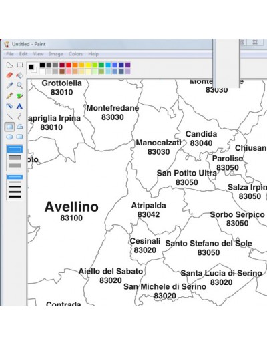
Task: Pick the dark red palette swatch
Action: [62, 65]
